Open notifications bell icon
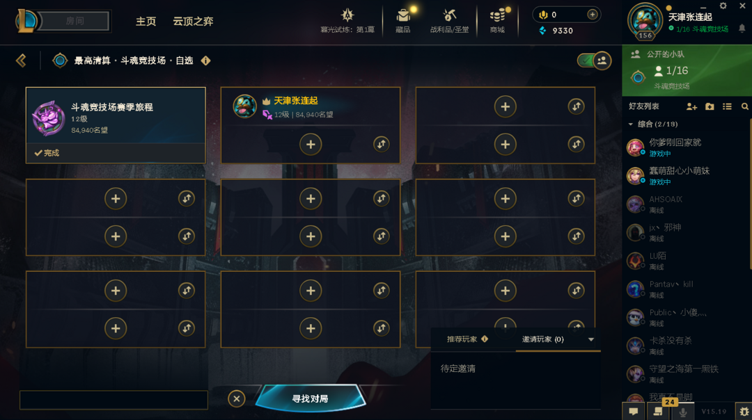Image resolution: width=752 pixels, height=420 pixels. (x=742, y=29)
